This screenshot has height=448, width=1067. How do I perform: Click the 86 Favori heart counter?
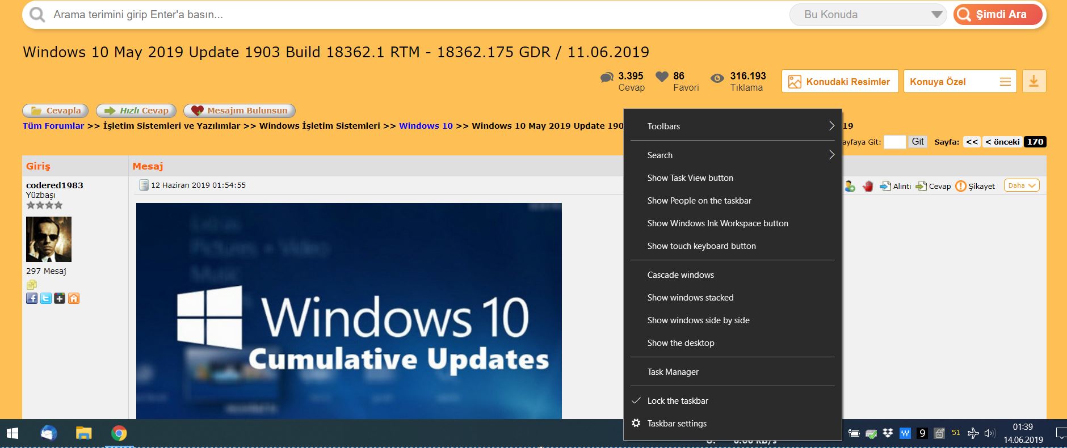678,81
